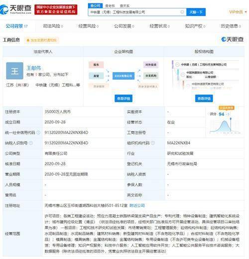Open the 经营状况 tab
The height and width of the screenshot is (259, 249).
pos(159,26)
